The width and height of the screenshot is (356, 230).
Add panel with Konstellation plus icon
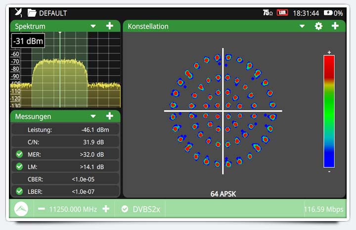(335, 26)
